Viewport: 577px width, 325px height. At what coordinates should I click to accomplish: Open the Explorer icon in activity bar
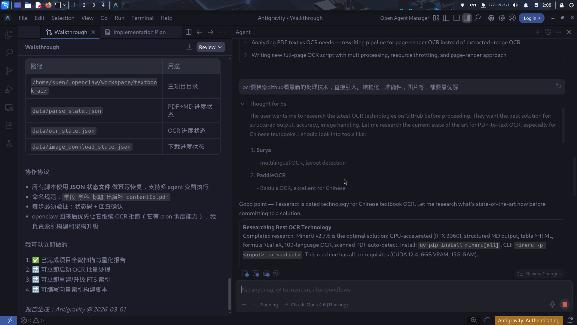click(9, 35)
